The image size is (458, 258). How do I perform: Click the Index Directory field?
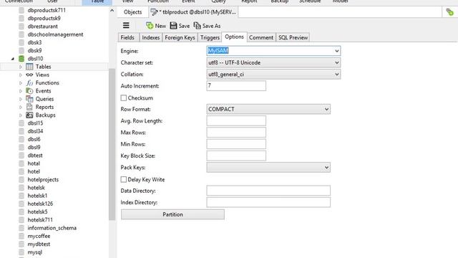coord(268,202)
